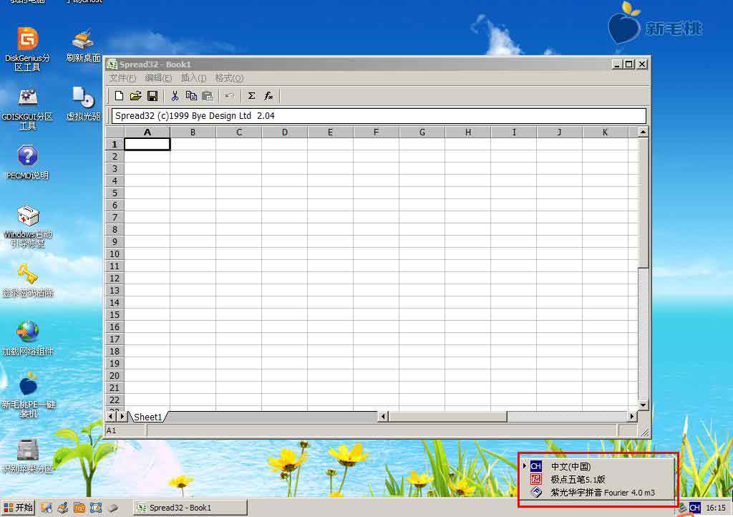Screen dimensions: 733x517
Task: Click the Cut scissors toolbar icon
Action: click(175, 96)
